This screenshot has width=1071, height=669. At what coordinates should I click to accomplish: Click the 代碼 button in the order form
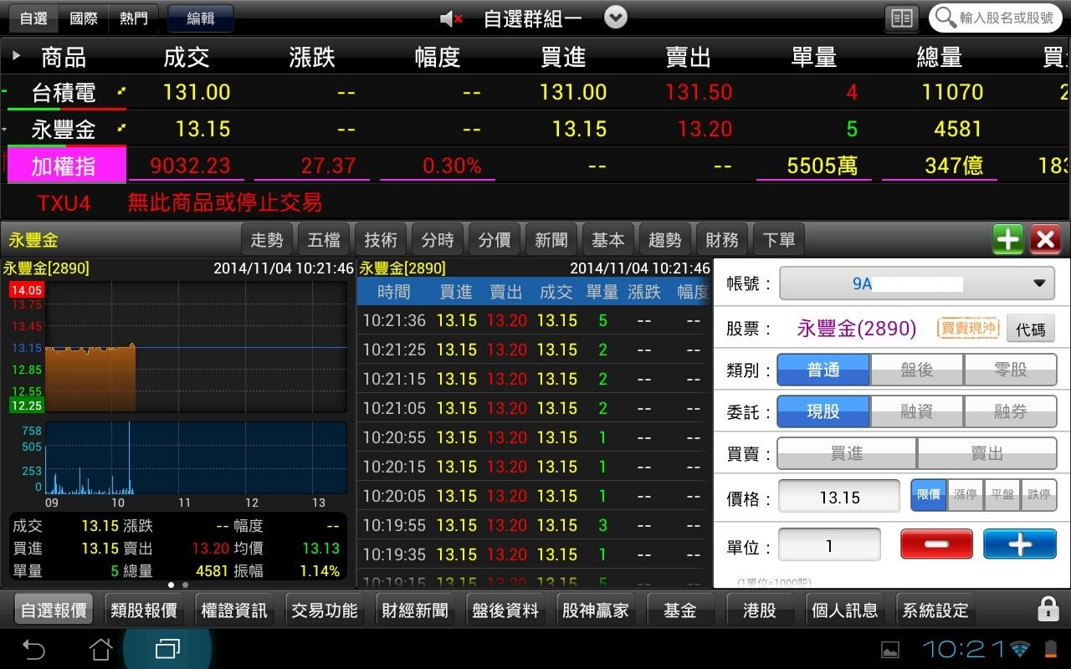(1031, 329)
